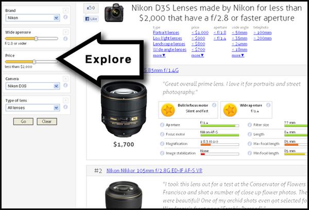The image size is (309, 210).
Task: Select the < $900 price link
Action: click(x=198, y=39)
